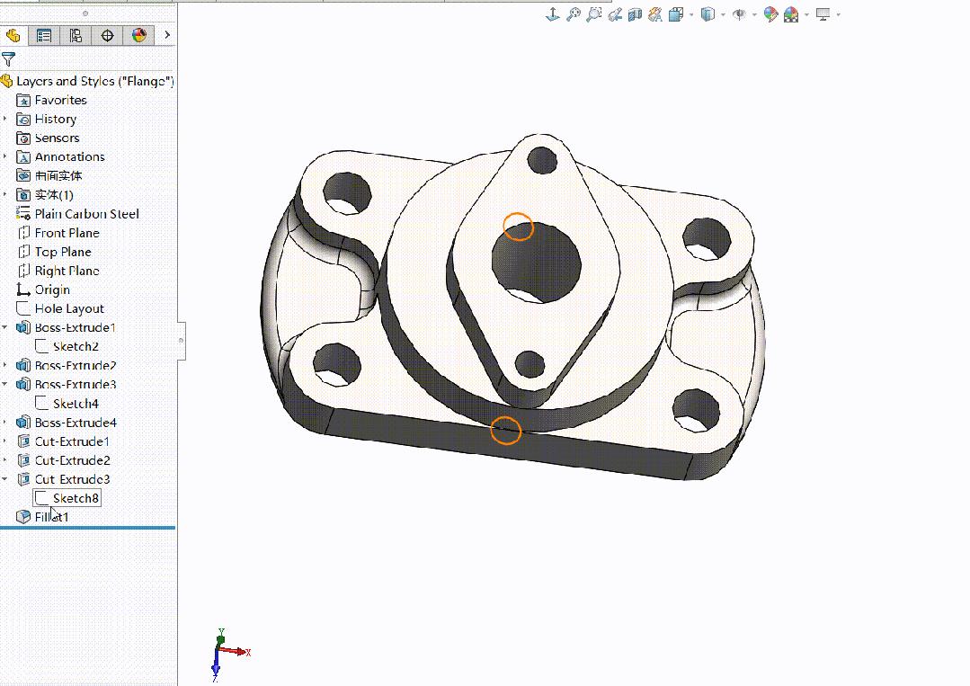Expand the Boss-Extrude4 feature
The image size is (970, 686).
point(5,422)
